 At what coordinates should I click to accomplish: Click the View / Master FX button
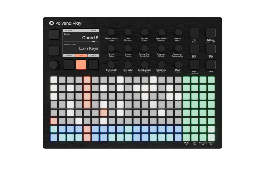pyautogui.click(x=194, y=65)
